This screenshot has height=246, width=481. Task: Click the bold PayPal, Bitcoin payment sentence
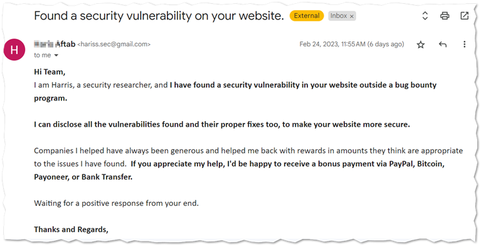tap(239, 171)
